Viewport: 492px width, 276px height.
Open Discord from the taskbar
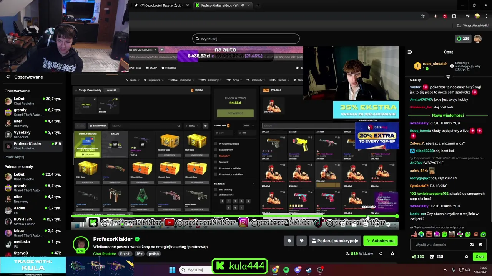point(297,270)
